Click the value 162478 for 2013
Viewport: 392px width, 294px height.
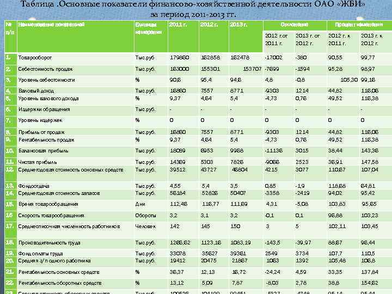click(x=240, y=58)
